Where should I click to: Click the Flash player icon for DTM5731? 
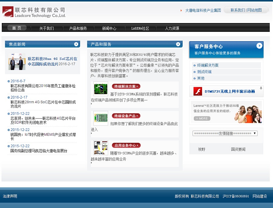(197, 91)
